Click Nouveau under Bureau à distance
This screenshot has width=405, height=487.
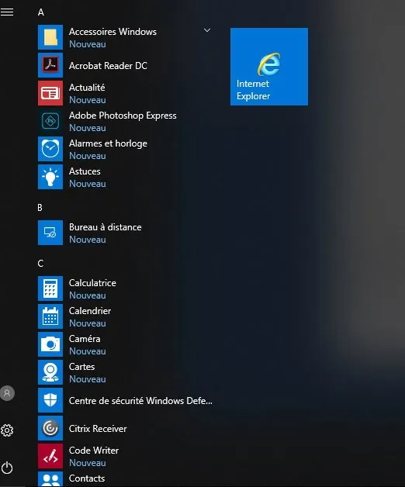(x=88, y=240)
